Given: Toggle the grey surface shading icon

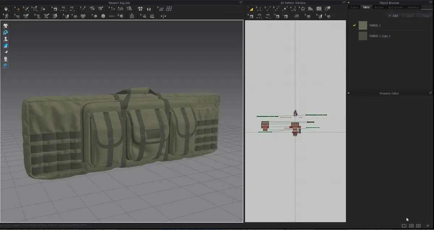Looking at the screenshot, I should tap(5, 52).
